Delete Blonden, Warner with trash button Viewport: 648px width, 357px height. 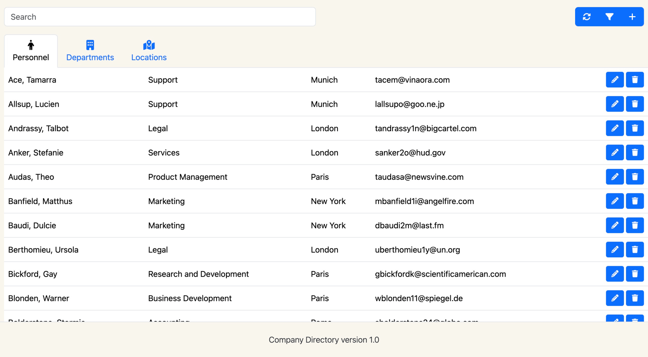click(634, 298)
